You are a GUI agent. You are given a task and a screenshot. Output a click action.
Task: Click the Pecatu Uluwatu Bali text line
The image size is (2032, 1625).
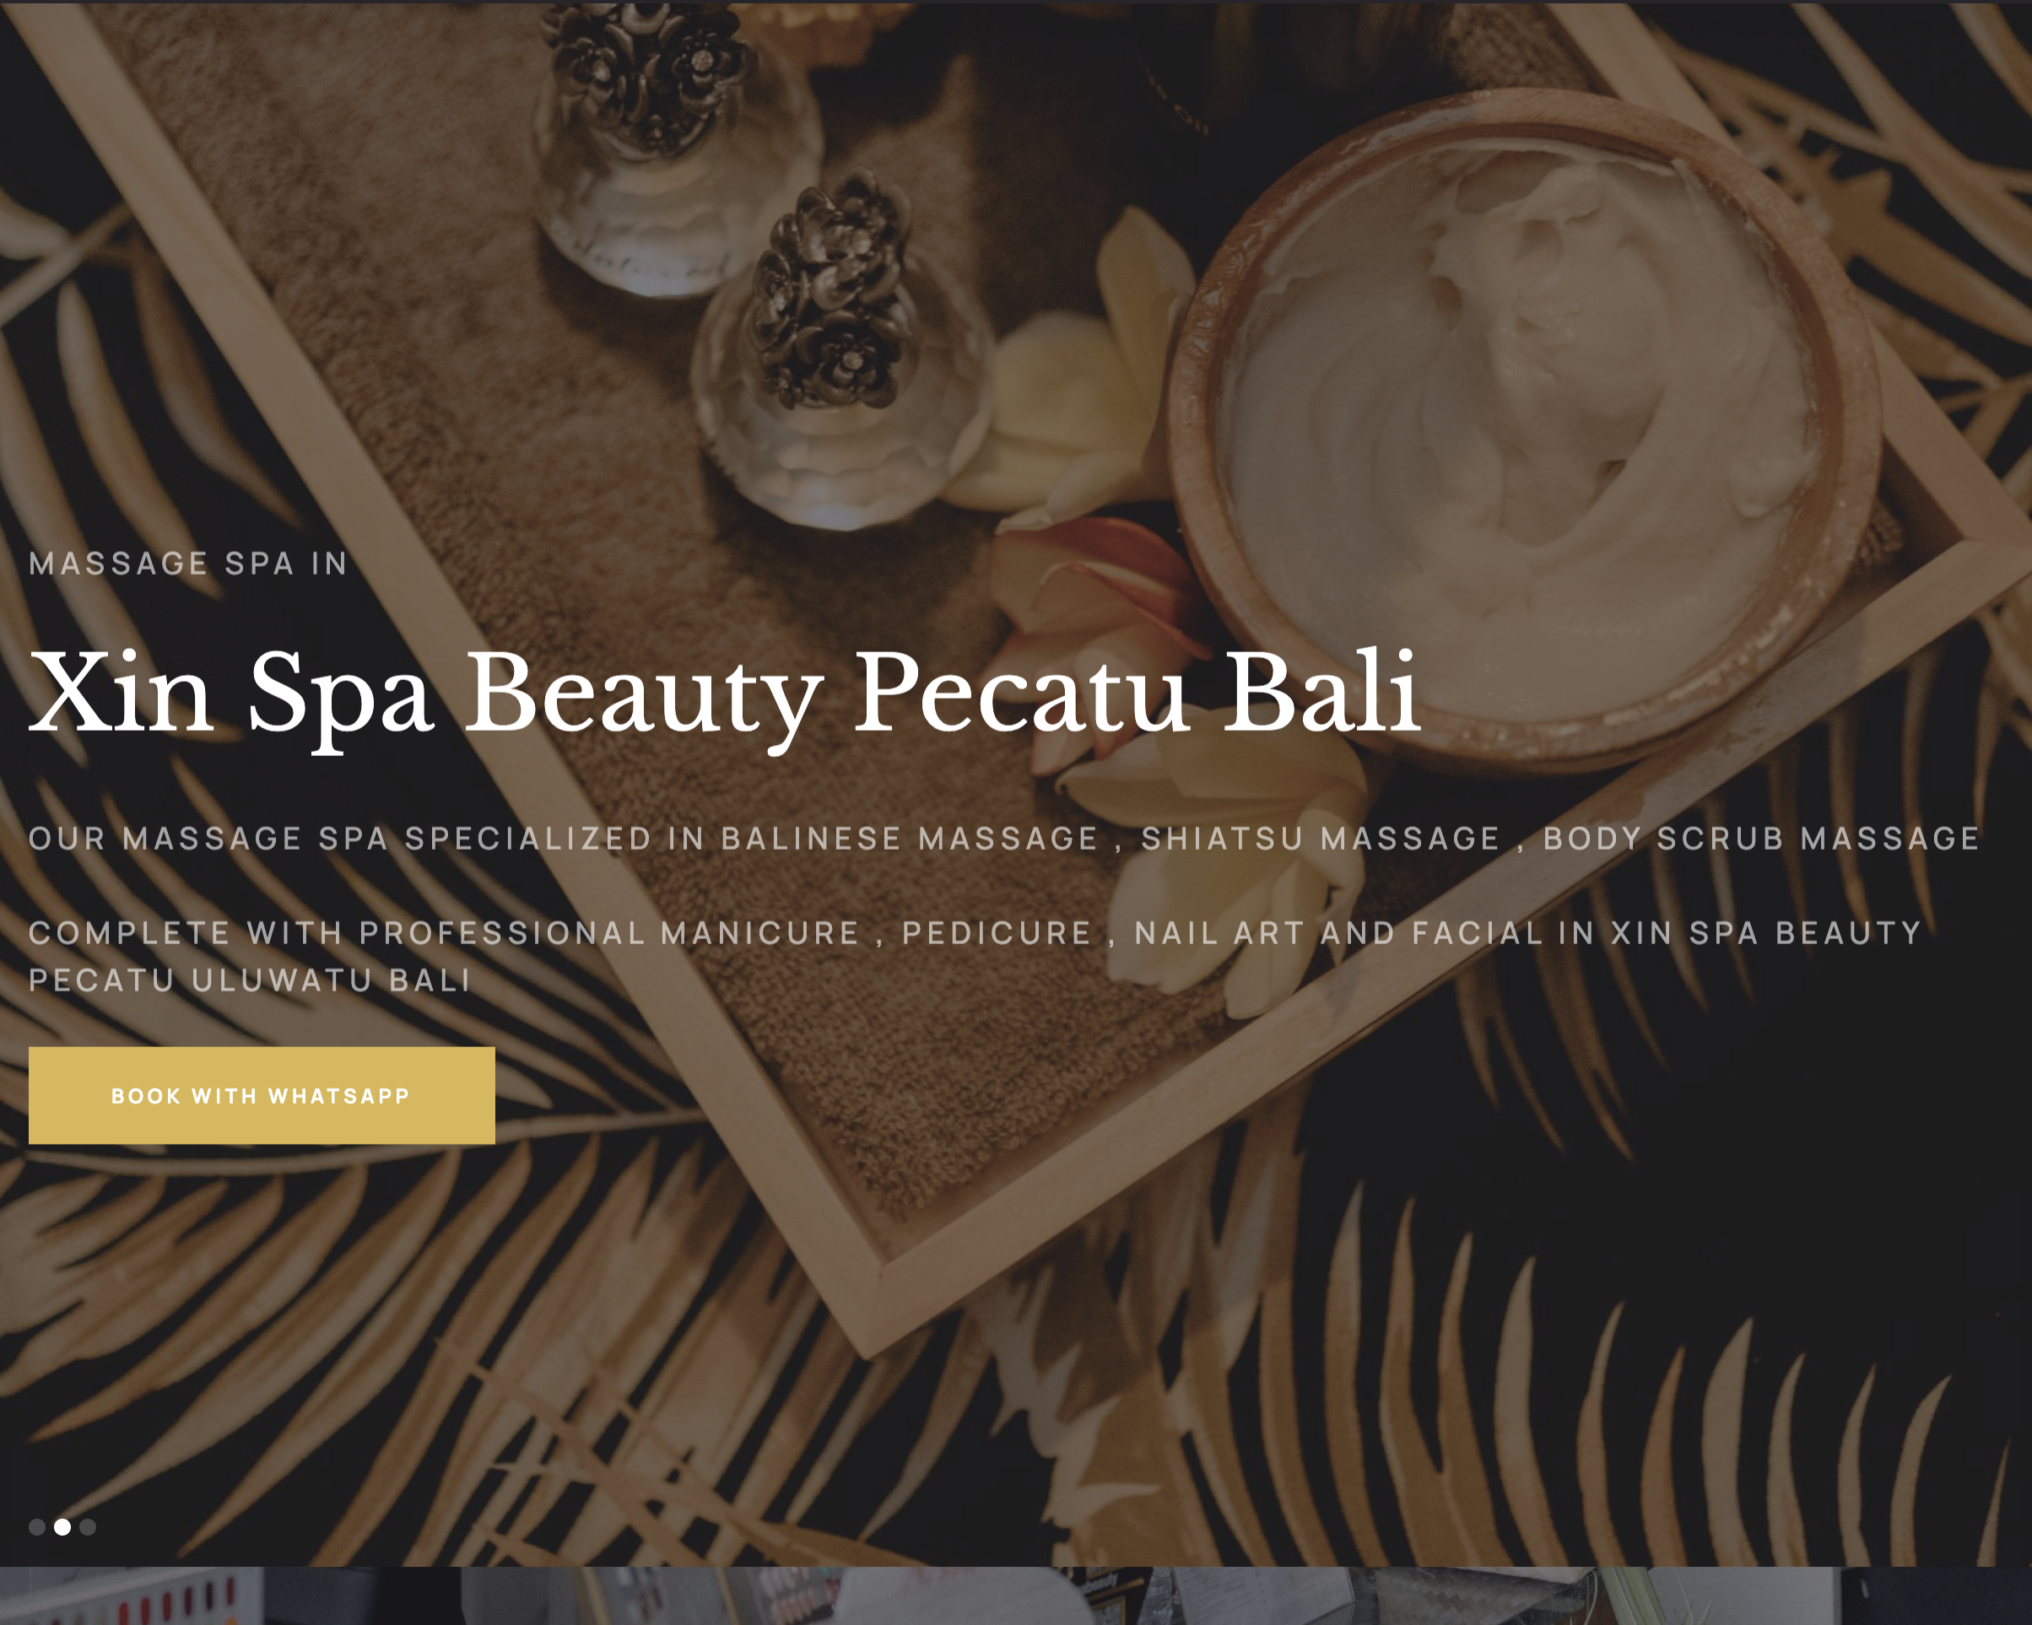click(250, 980)
